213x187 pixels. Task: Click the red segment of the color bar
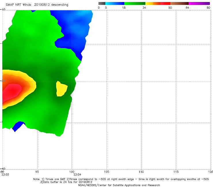[165, 3]
